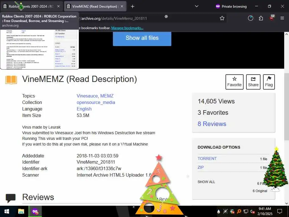Open the Firefox hamburger application menu

282,18
